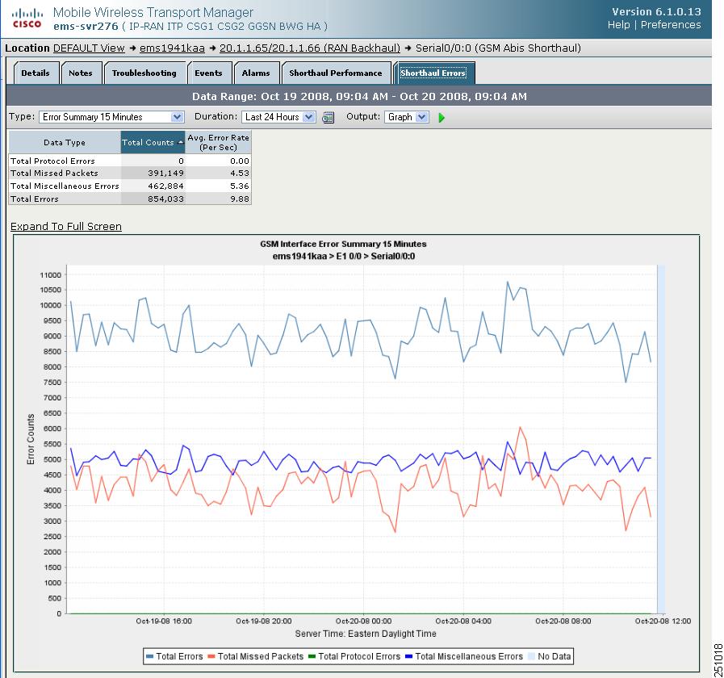The image size is (724, 678).
Task: Click the chart title GSM Interface Error Summary
Action: point(343,244)
